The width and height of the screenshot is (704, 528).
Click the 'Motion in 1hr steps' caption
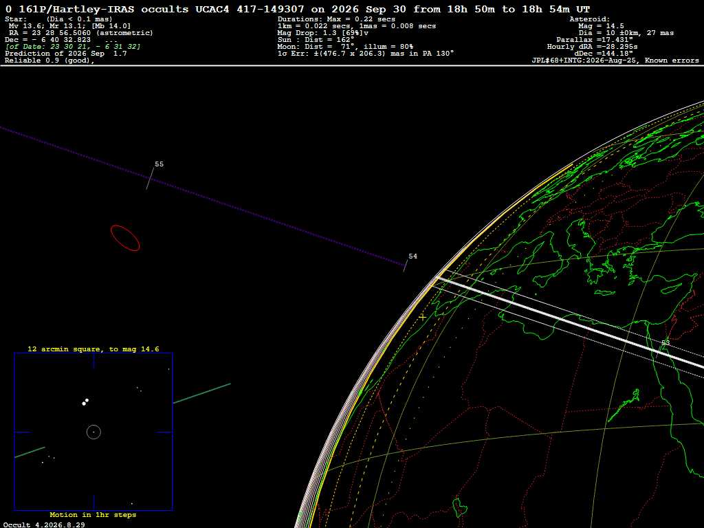click(x=93, y=514)
